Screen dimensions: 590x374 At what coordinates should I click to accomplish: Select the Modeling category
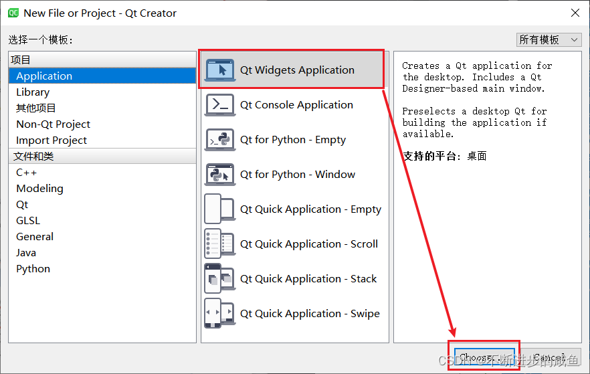click(102, 189)
